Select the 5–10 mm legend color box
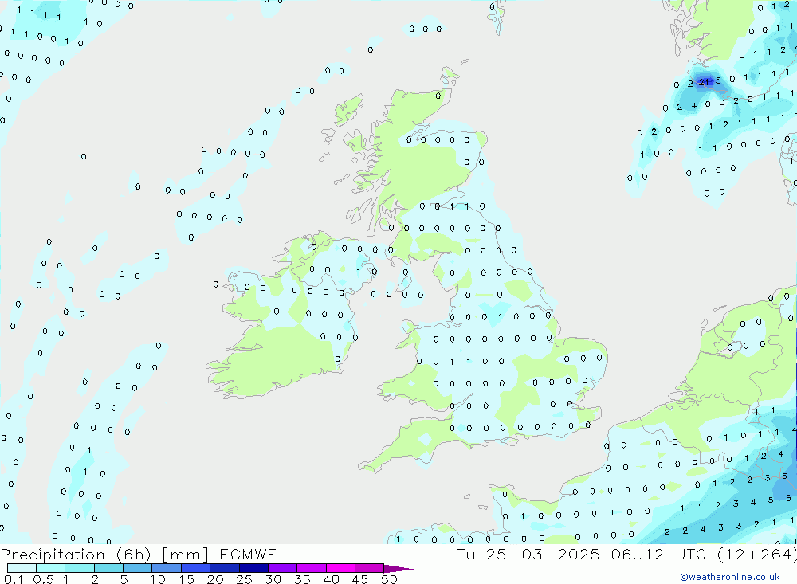 click(138, 568)
